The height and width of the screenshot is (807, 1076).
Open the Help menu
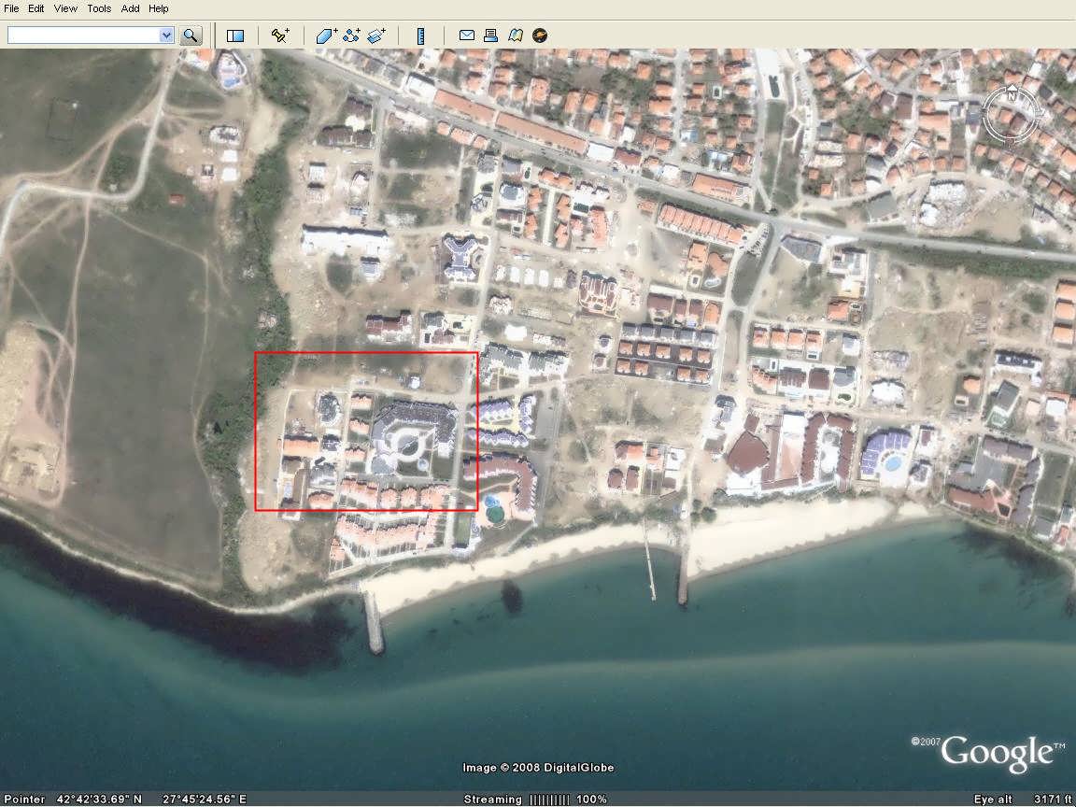click(x=159, y=9)
